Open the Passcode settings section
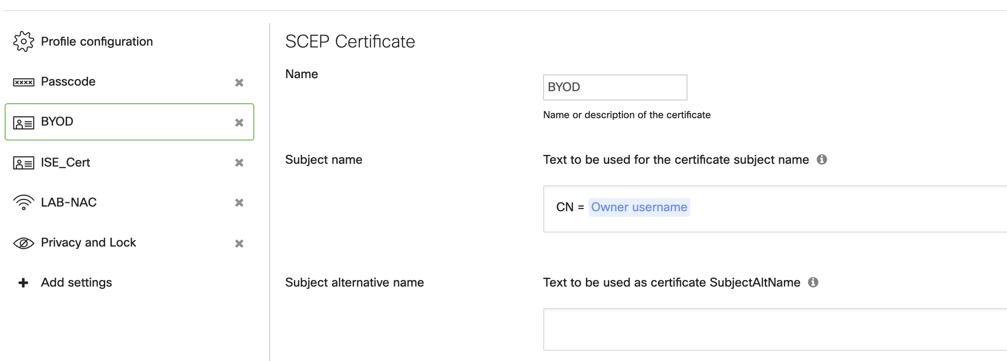1007x361 pixels. click(68, 81)
